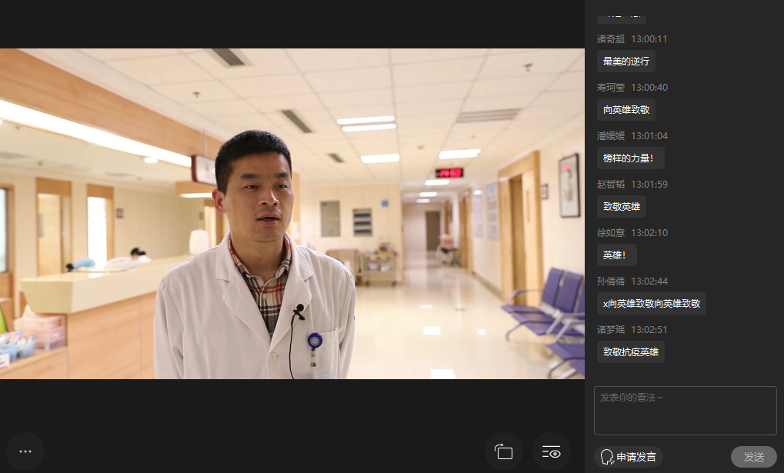Image resolution: width=784 pixels, height=473 pixels.
Task: Select the 致敬抗疫英雄 chat message
Action: pyautogui.click(x=630, y=352)
